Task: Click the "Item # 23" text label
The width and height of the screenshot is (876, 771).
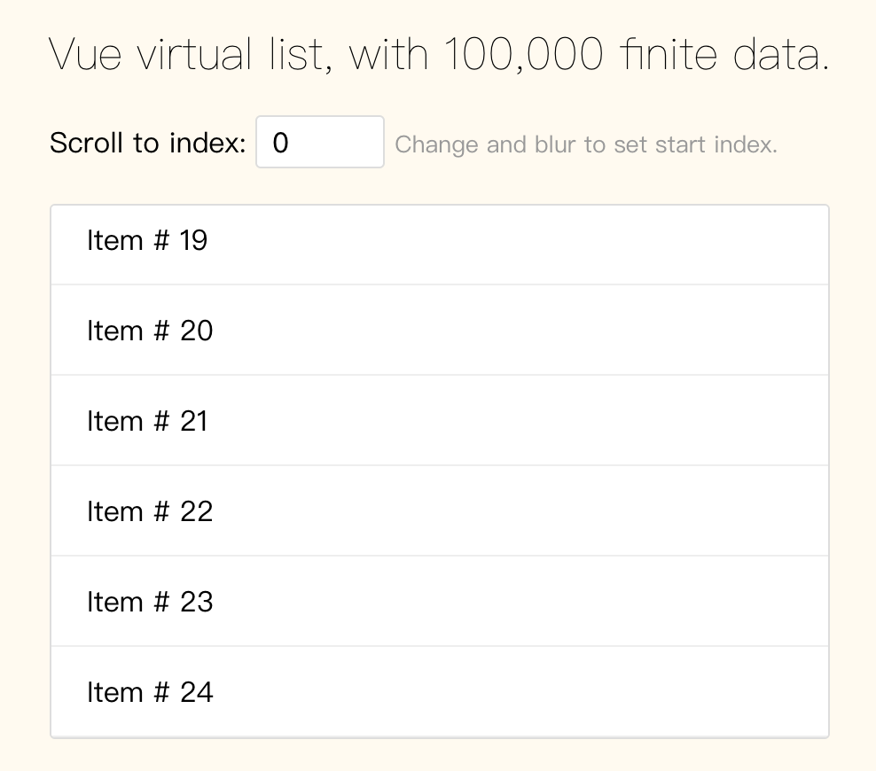Action: point(150,602)
